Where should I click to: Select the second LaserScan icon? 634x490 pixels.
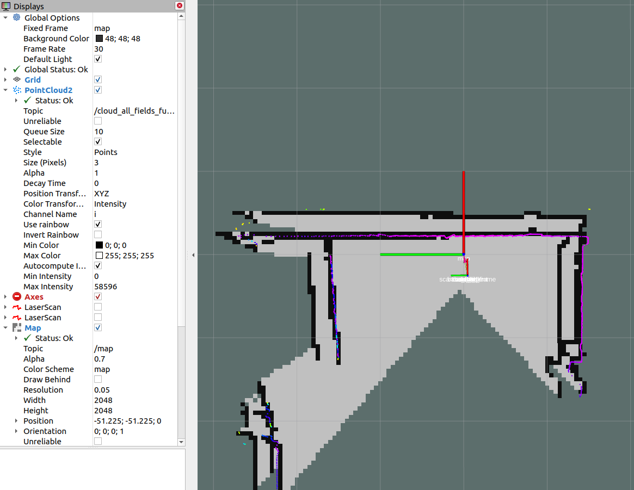pyautogui.click(x=16, y=318)
